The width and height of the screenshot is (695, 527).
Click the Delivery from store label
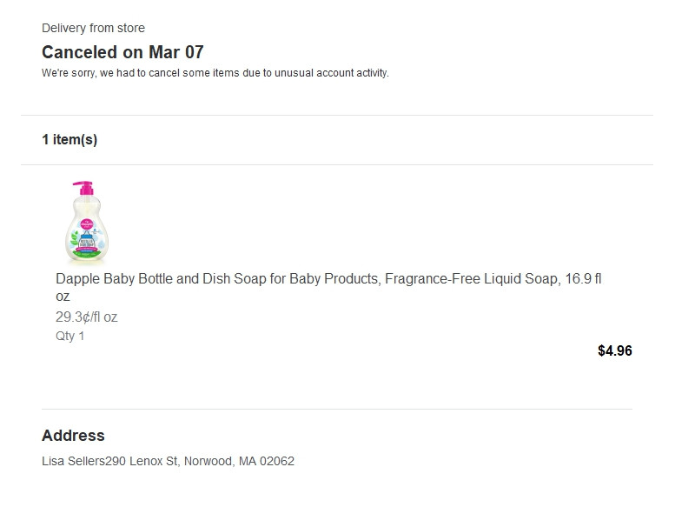(93, 29)
